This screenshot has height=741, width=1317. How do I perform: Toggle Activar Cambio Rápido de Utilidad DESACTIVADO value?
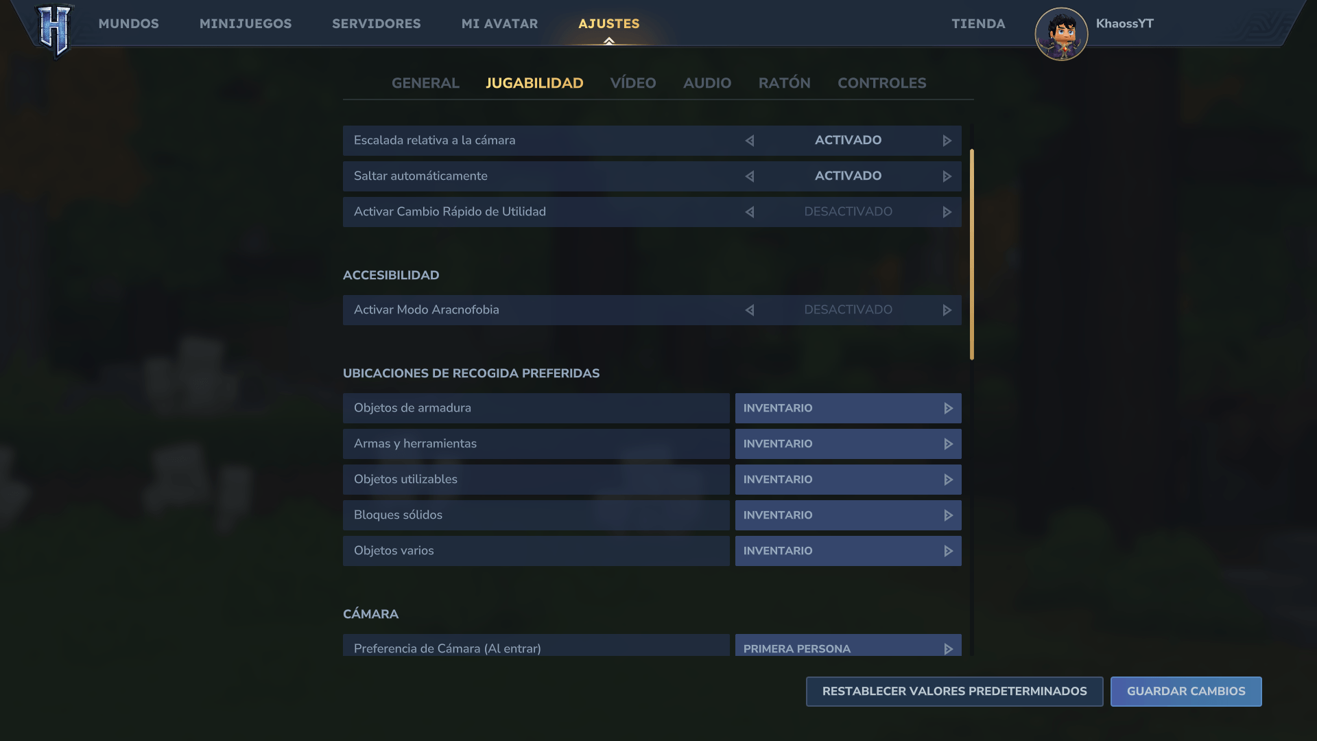tap(848, 212)
